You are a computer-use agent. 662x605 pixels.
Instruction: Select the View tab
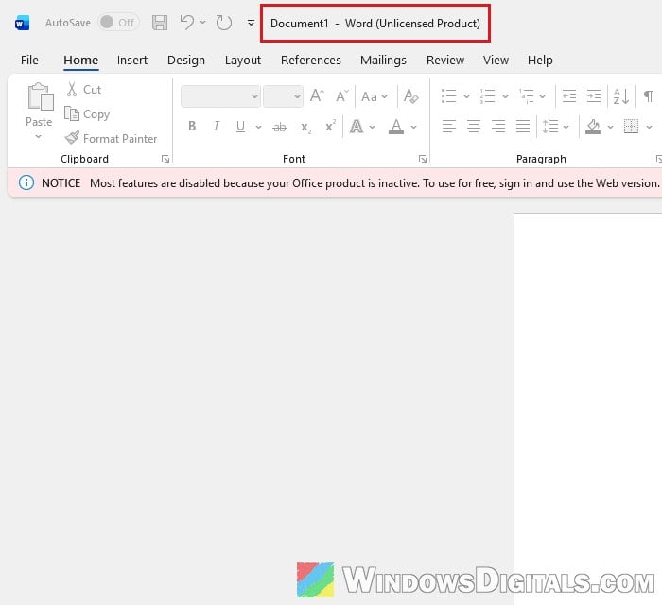pyautogui.click(x=496, y=60)
